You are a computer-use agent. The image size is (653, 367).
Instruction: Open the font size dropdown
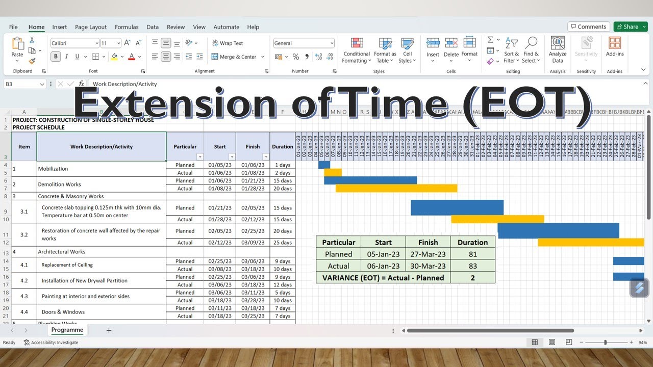pos(118,43)
